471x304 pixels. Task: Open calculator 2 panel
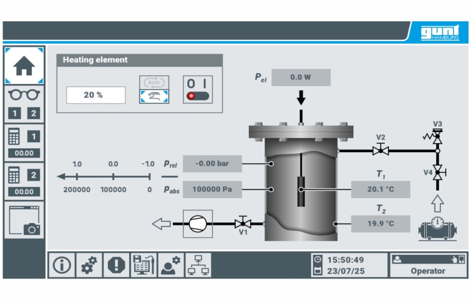[24, 181]
